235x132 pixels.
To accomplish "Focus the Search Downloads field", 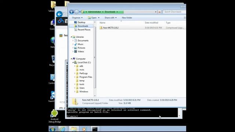I will point(174,12).
